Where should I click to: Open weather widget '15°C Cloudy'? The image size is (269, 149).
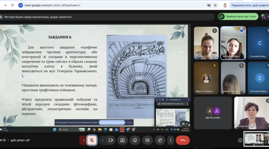[x=4, y=130]
